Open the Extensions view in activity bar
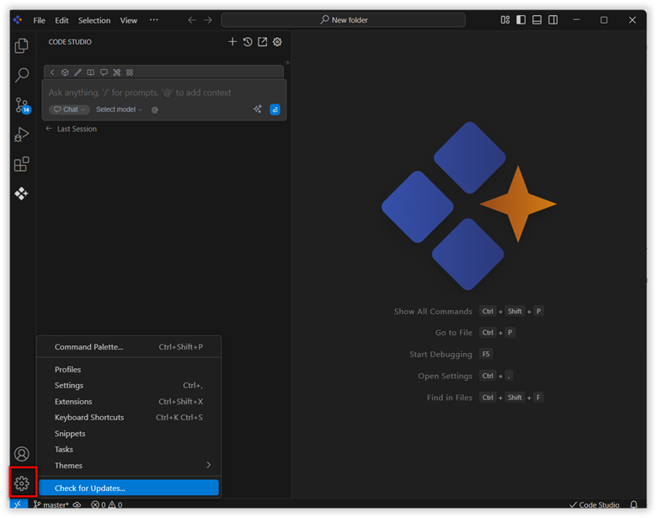657x518 pixels. [22, 164]
